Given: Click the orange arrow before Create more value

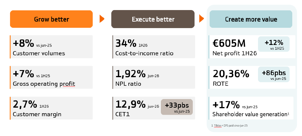Looking at the screenshot, I should [x=201, y=19].
